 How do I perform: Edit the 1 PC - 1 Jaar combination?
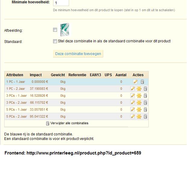[135, 82]
